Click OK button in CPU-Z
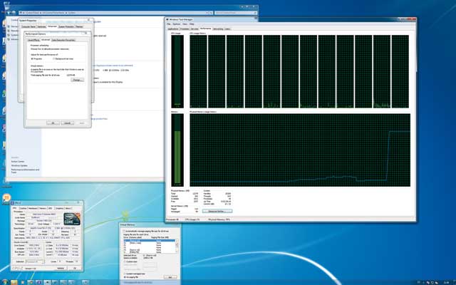This screenshot has height=285, width=456. (x=75, y=268)
